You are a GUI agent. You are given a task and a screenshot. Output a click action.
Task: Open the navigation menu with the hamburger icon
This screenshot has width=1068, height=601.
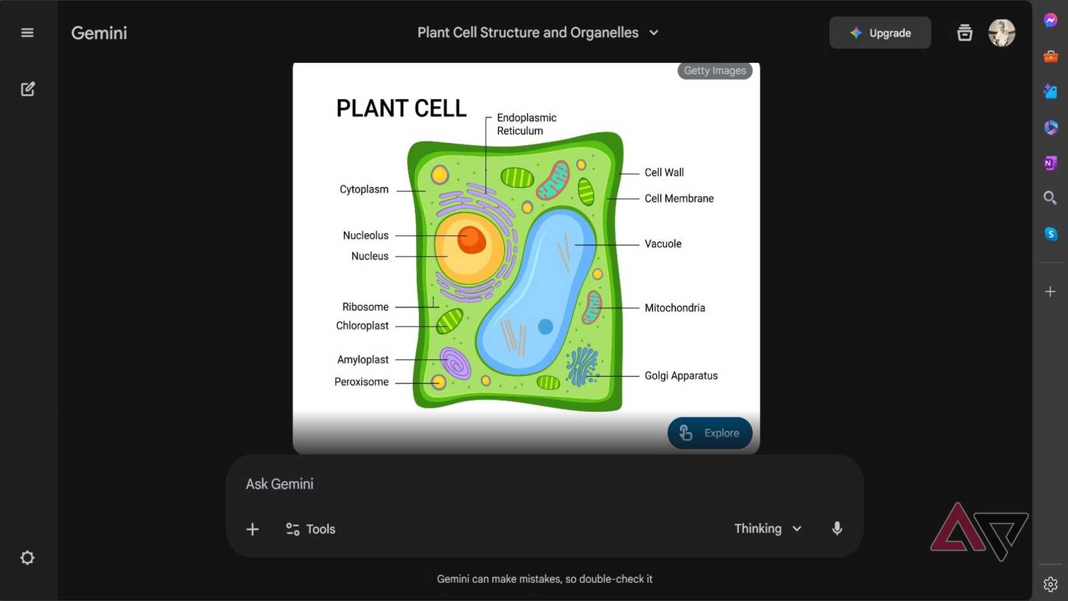tap(27, 32)
